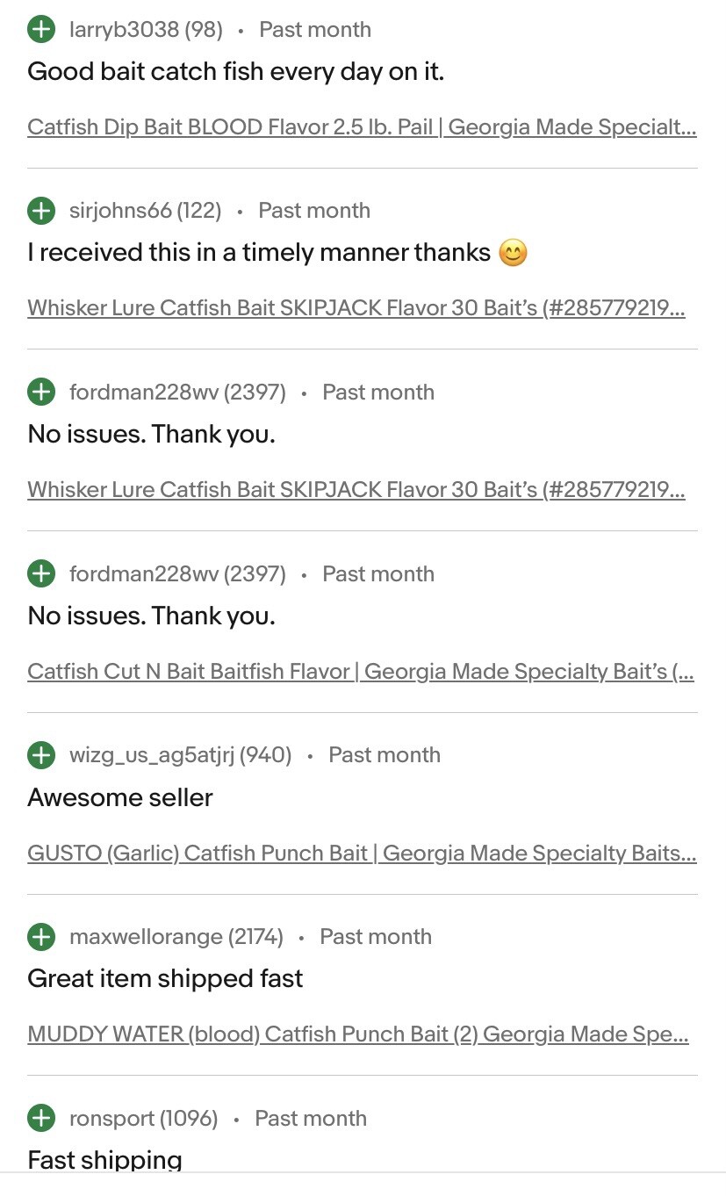
Task: Tap the green plus icon next to sirjohns66
Action: coord(41,211)
